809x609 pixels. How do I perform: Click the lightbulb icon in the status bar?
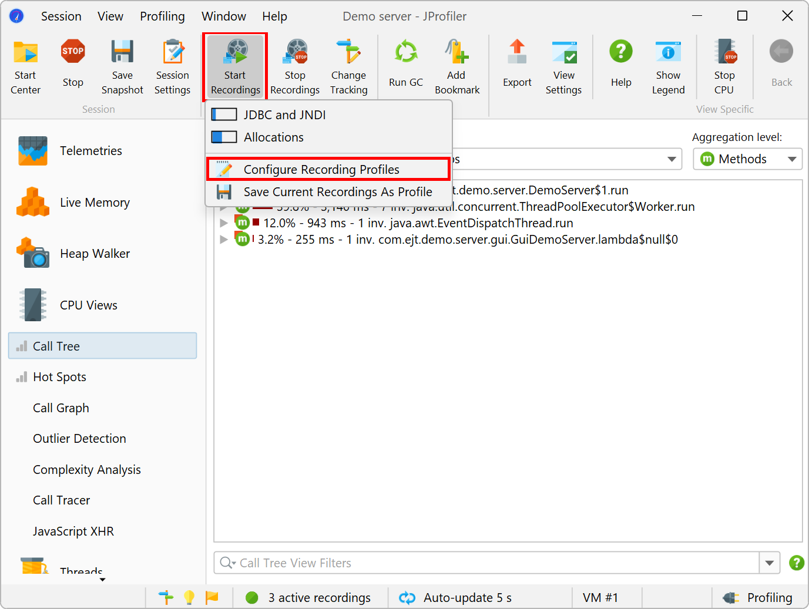pyautogui.click(x=189, y=597)
